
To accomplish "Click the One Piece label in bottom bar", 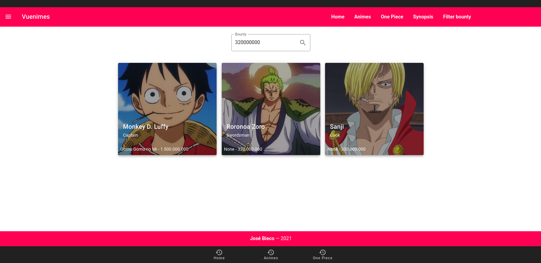I will point(322,258).
